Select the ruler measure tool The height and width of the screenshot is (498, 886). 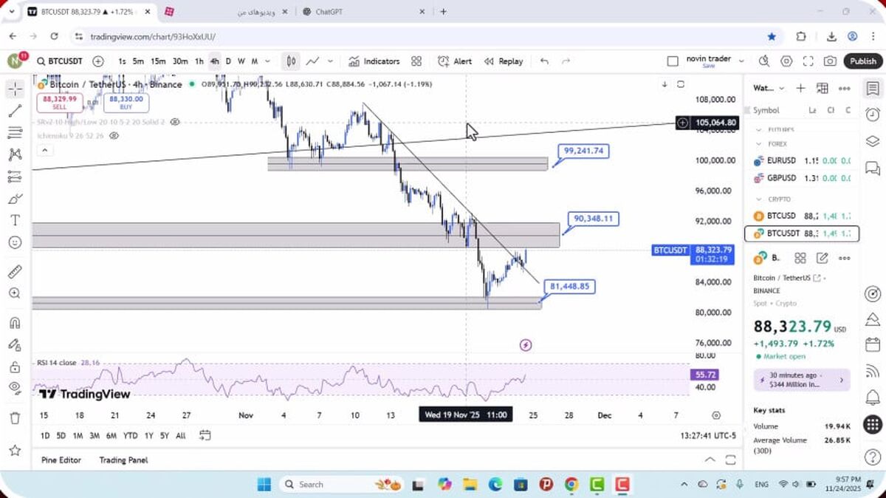click(x=15, y=271)
